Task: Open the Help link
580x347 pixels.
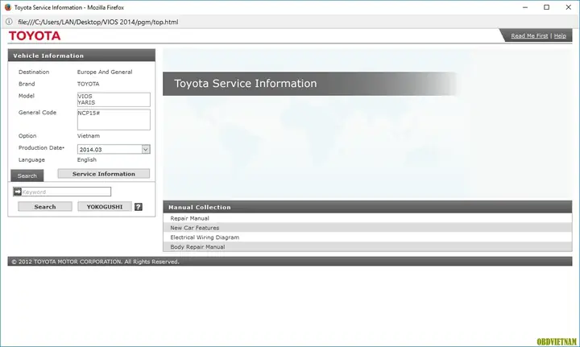Action: 560,36
